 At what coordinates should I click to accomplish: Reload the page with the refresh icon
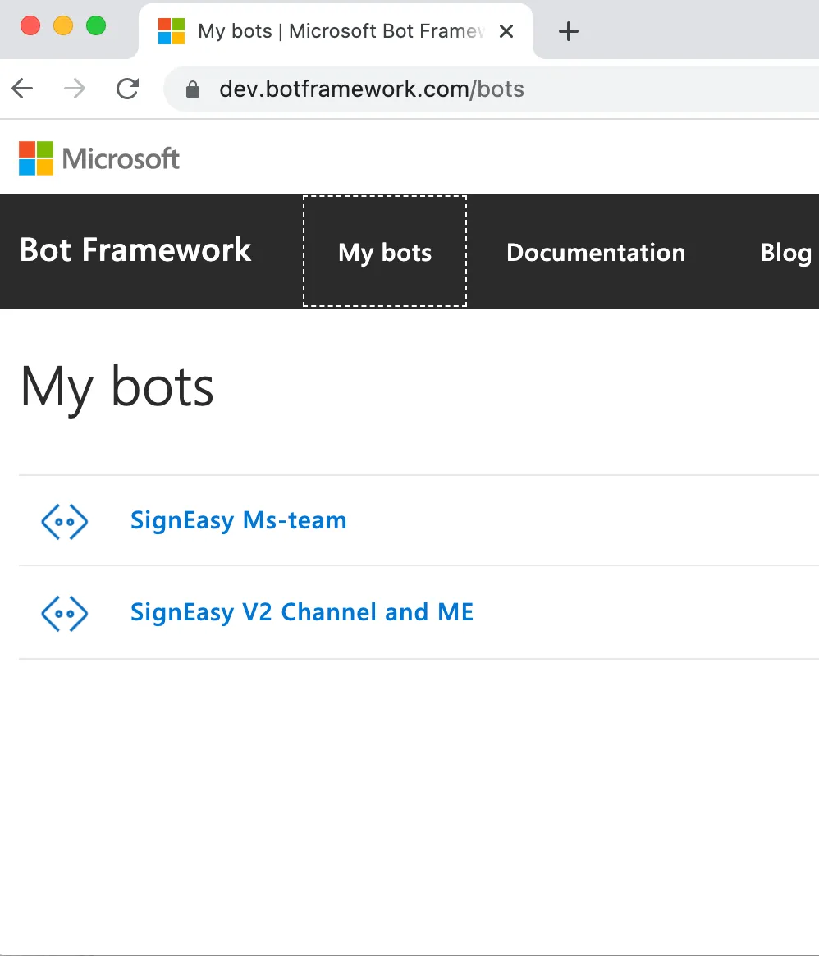click(127, 89)
